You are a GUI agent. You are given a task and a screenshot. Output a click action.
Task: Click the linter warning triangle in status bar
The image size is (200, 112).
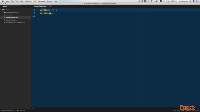tap(17, 111)
